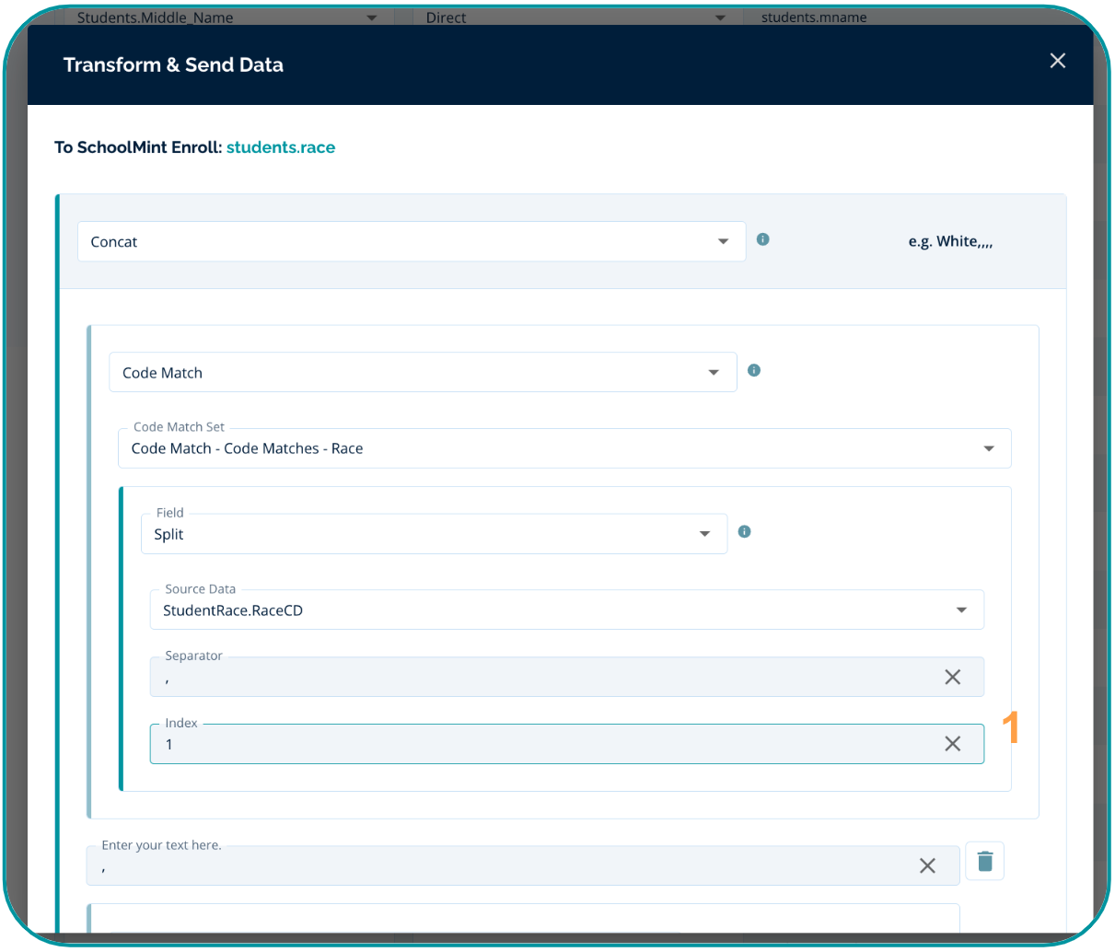Click the info icon beside Concat
The height and width of the screenshot is (952, 1115).
tap(762, 239)
